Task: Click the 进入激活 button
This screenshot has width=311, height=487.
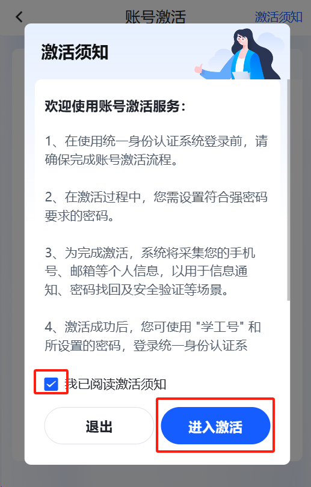Action: pos(215,426)
